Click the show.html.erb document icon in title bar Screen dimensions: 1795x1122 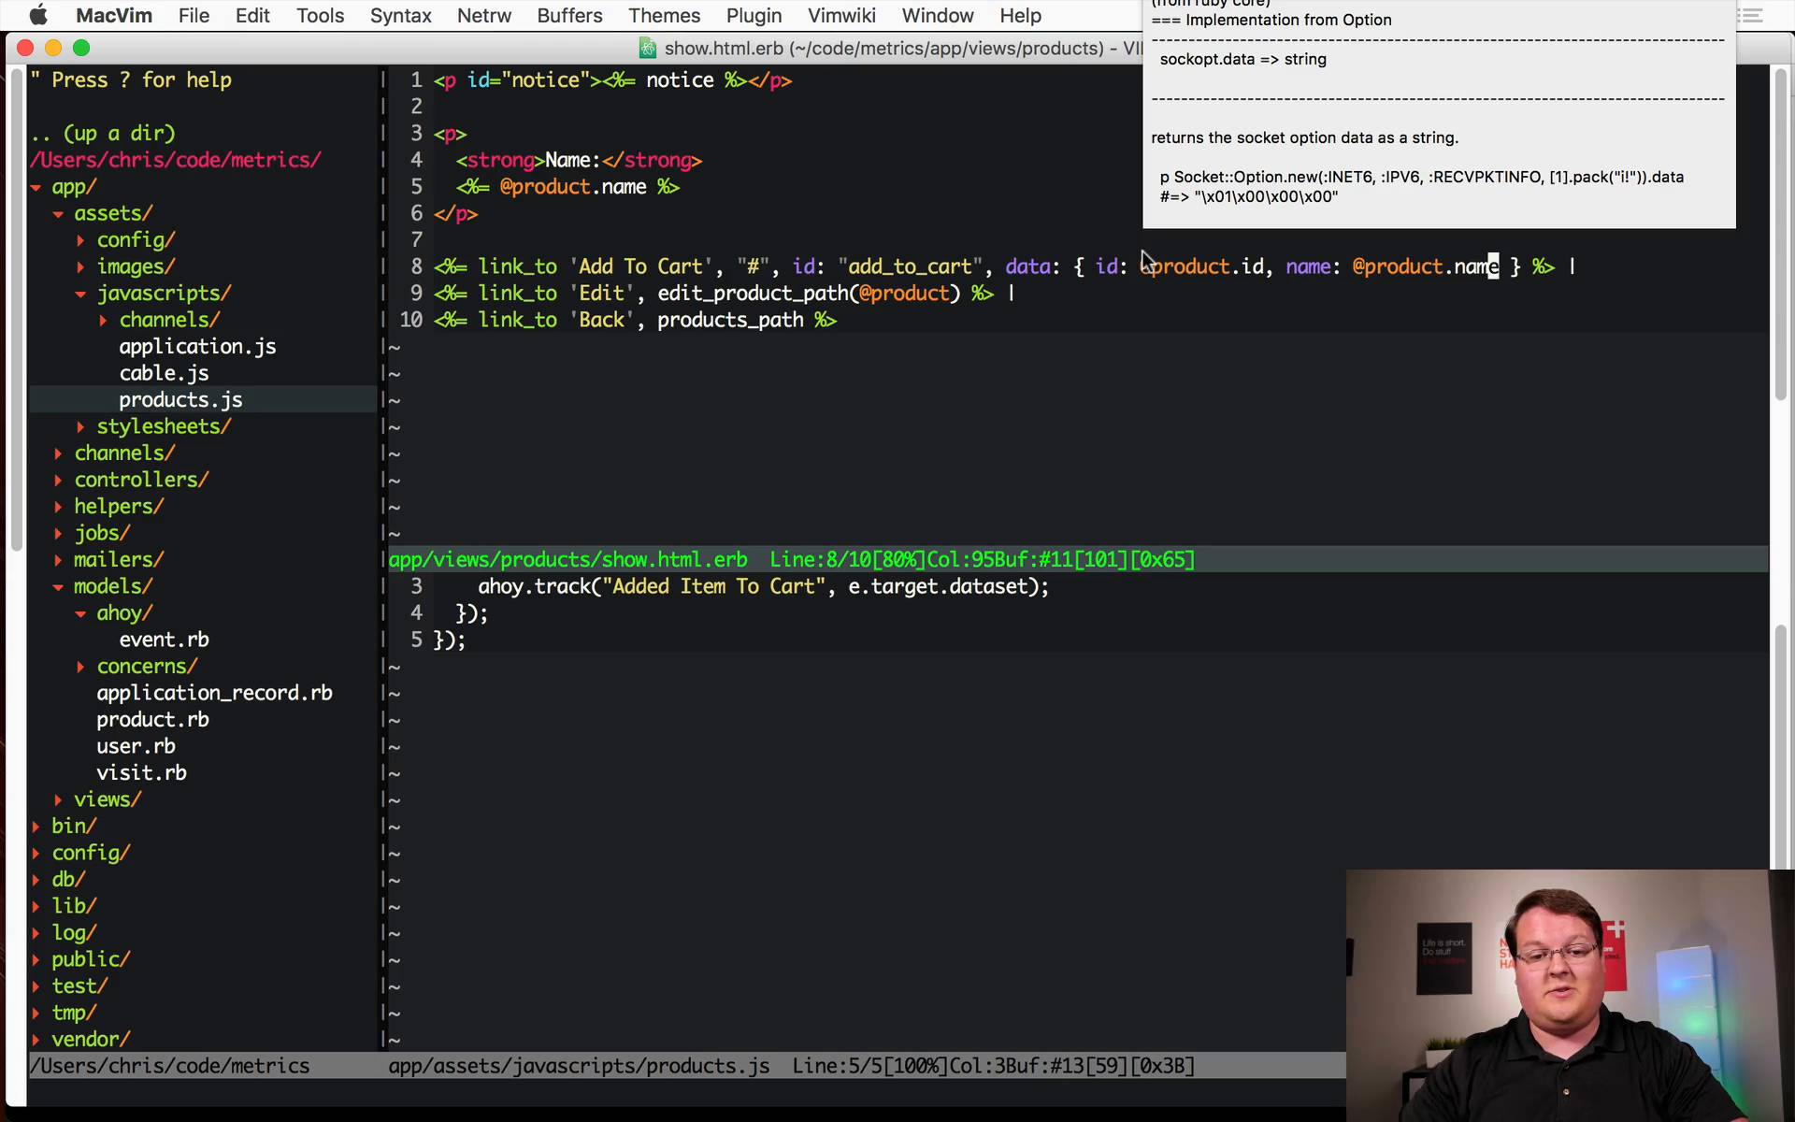point(647,48)
